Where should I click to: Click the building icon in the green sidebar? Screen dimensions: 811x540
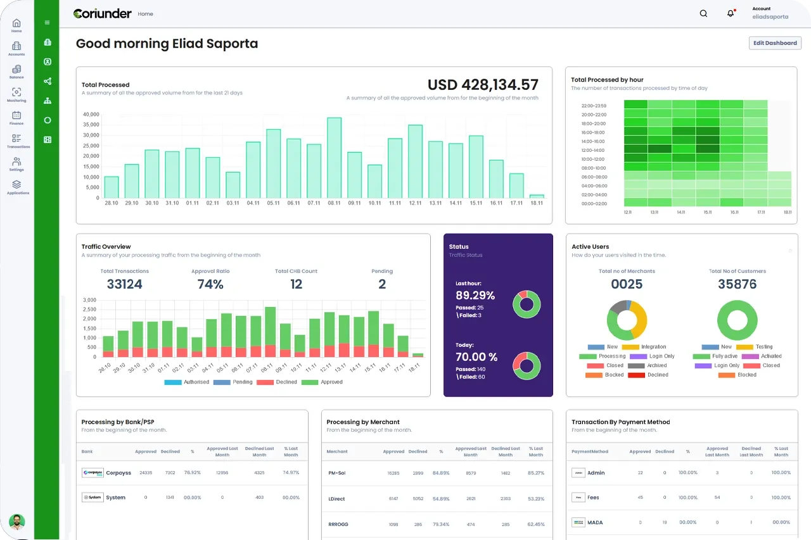coord(48,42)
